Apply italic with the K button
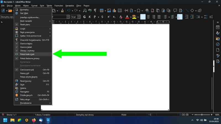The height and width of the screenshot is (124, 221). coord(90,17)
